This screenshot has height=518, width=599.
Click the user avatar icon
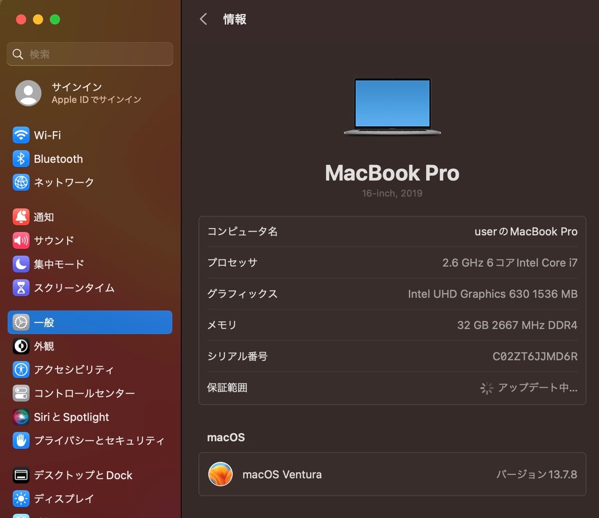(28, 93)
